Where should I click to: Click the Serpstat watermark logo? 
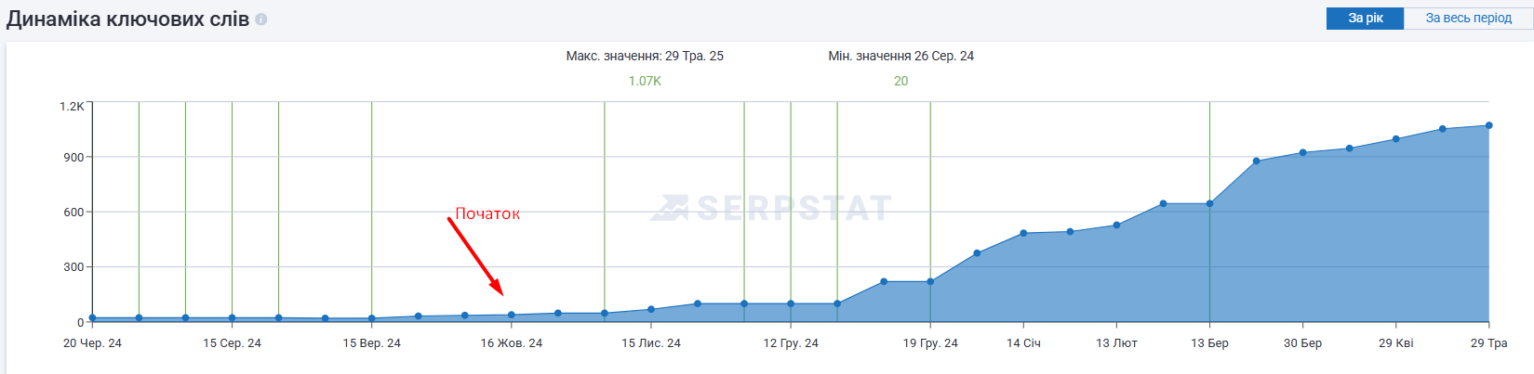(x=771, y=208)
